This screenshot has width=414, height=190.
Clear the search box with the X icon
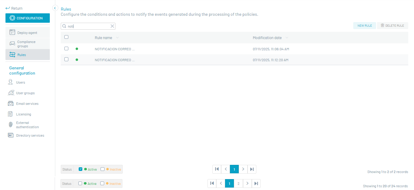tap(112, 26)
